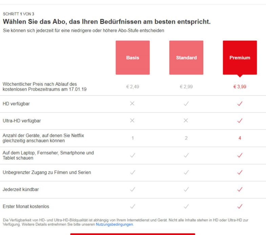Click Premium device count number 4
The height and width of the screenshot is (235, 266).
(240, 138)
